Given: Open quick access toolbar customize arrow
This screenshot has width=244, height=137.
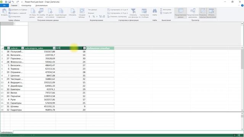Looking at the screenshot, I should (x=22, y=2).
